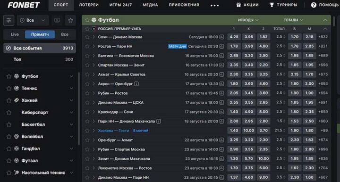This screenshot has width=340, height=182.
Task: Open statistics icon for Рубин — Ростов
Action: point(221,93)
